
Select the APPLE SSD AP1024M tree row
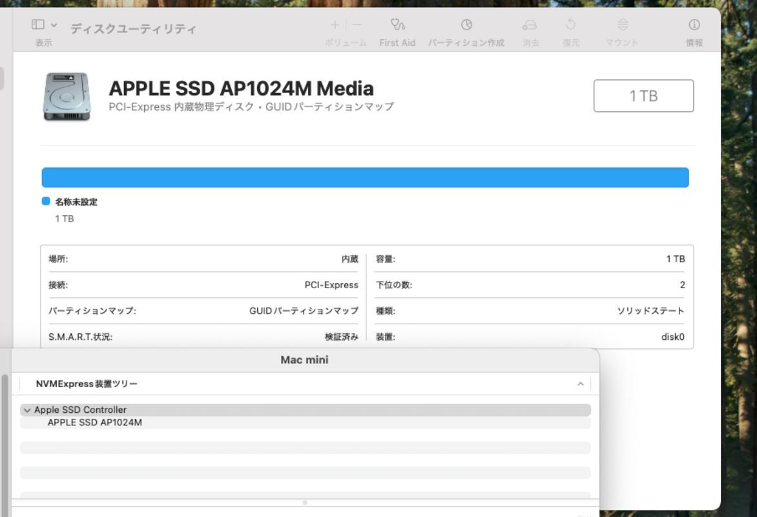coord(305,422)
